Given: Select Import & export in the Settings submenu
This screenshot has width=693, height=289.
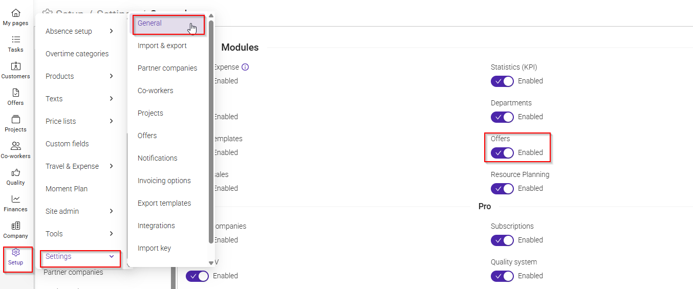Looking at the screenshot, I should [x=162, y=46].
